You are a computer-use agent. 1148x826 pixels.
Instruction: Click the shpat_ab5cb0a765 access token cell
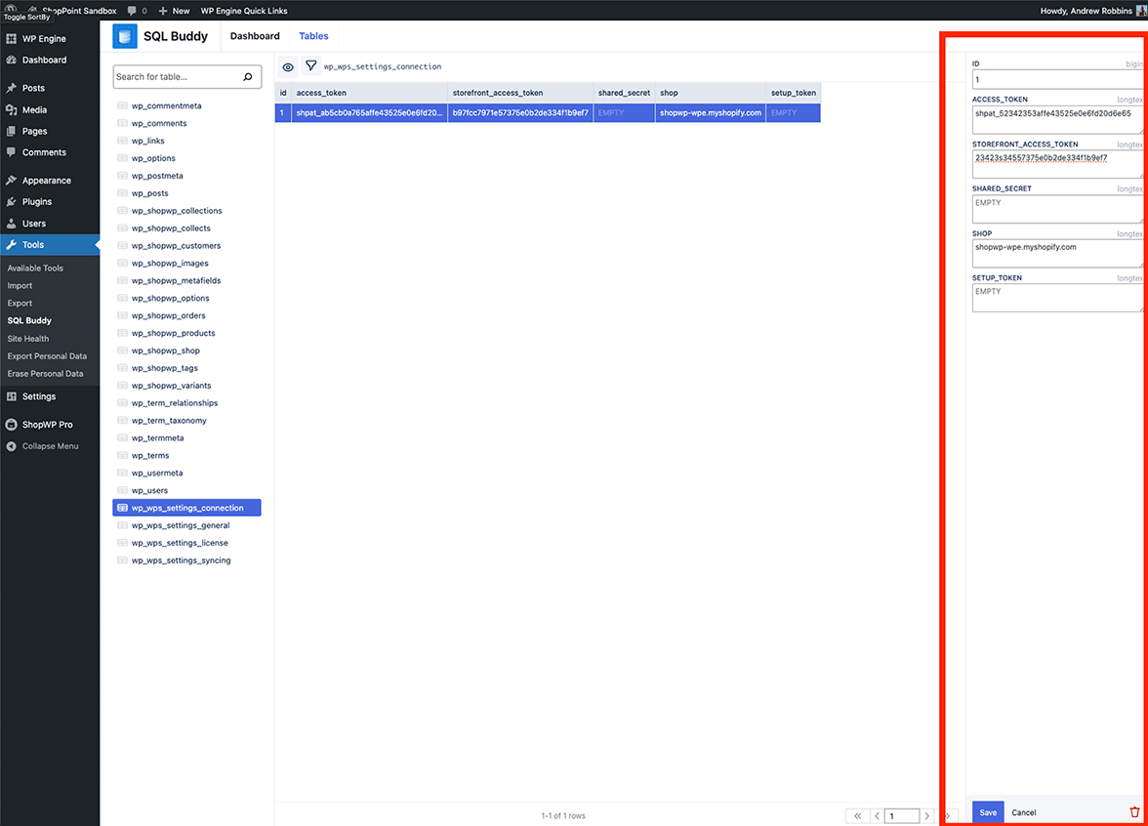click(x=369, y=113)
